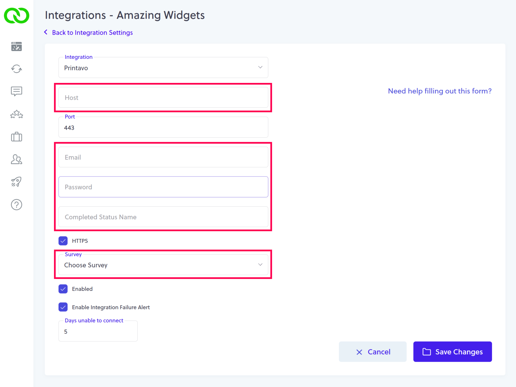Viewport: 516px width, 387px height.
Task: Click the sync/refresh icon
Action: 17,68
